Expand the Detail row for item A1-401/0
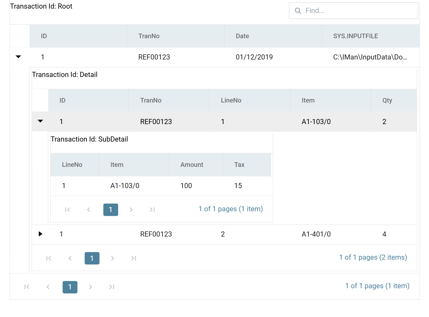Viewport: 429px width, 317px height. click(40, 234)
